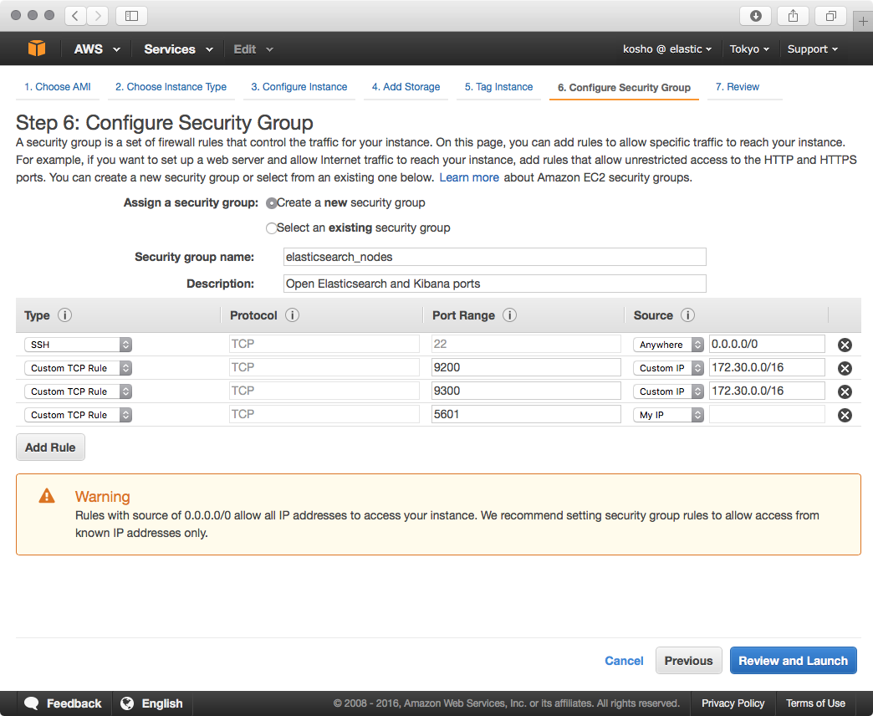Click the Review and Launch button
Viewport: 873px width, 716px height.
click(793, 661)
